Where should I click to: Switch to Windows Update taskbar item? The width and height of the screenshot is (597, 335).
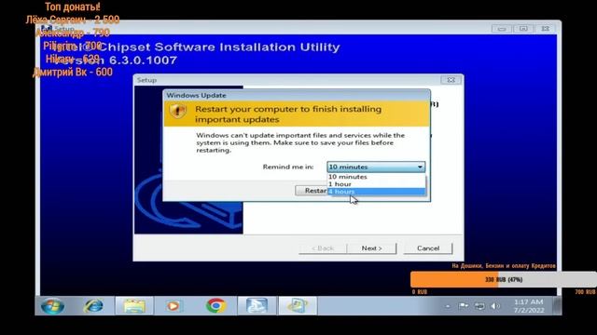pos(298,306)
